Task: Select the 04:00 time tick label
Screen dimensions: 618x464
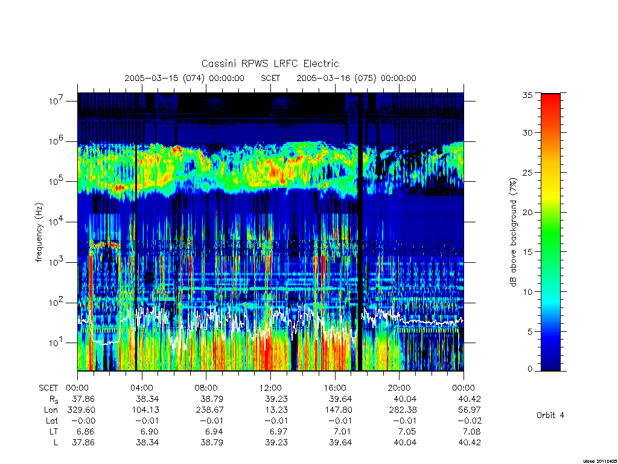Action: pos(141,388)
